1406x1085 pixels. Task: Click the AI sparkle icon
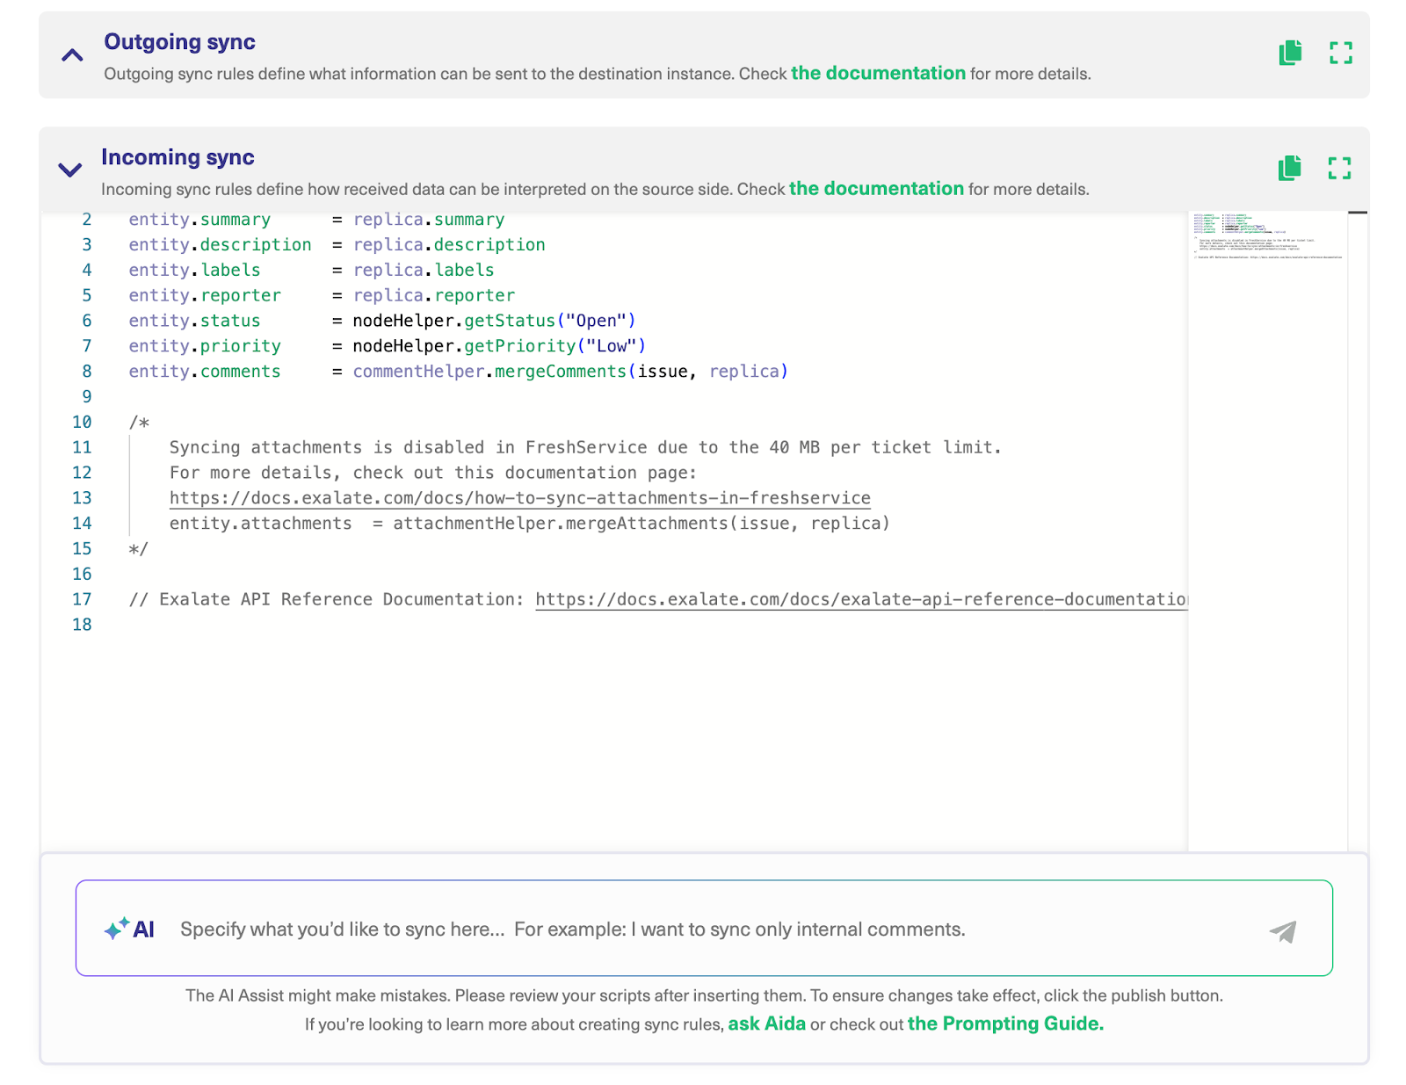click(117, 929)
